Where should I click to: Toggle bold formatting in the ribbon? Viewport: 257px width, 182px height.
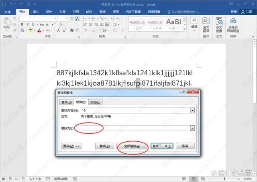(22, 25)
